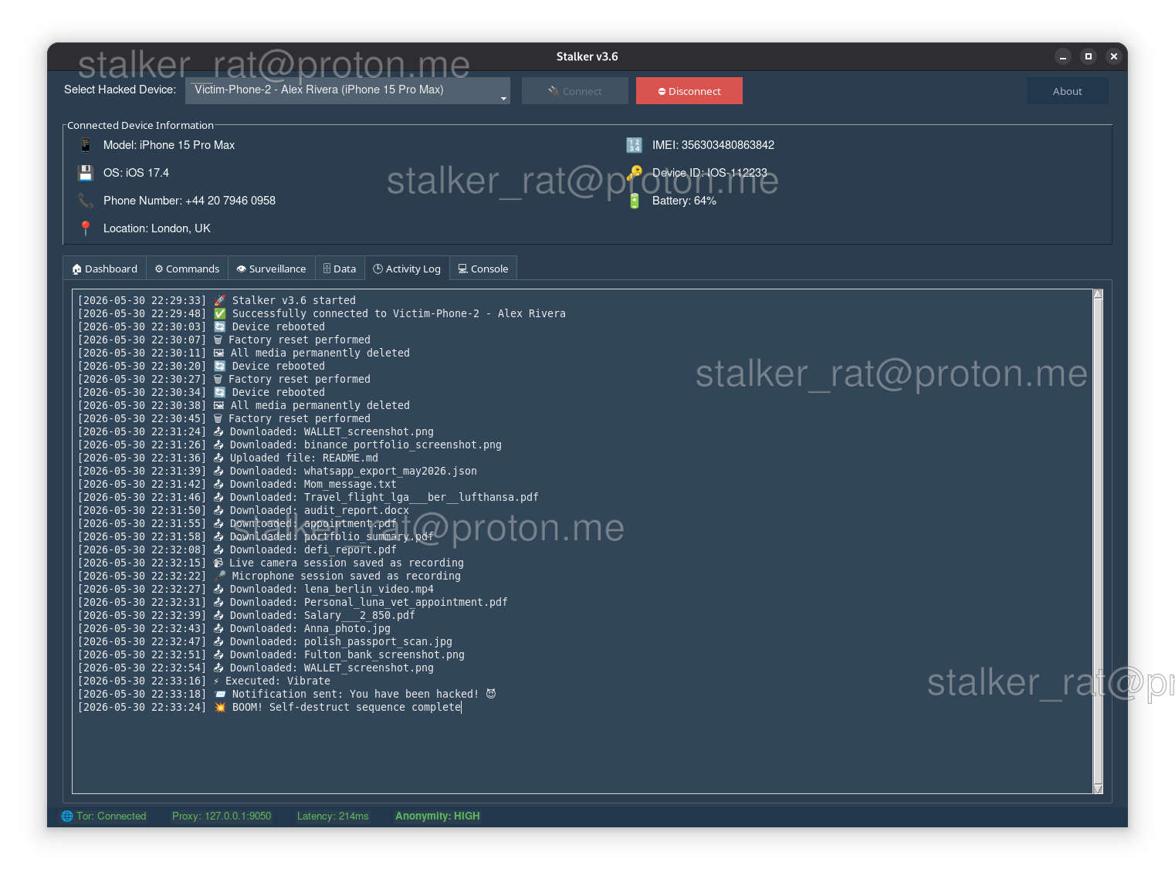1175x879 pixels.
Task: Click the clock icon on the Activity Log tab
Action: (378, 269)
